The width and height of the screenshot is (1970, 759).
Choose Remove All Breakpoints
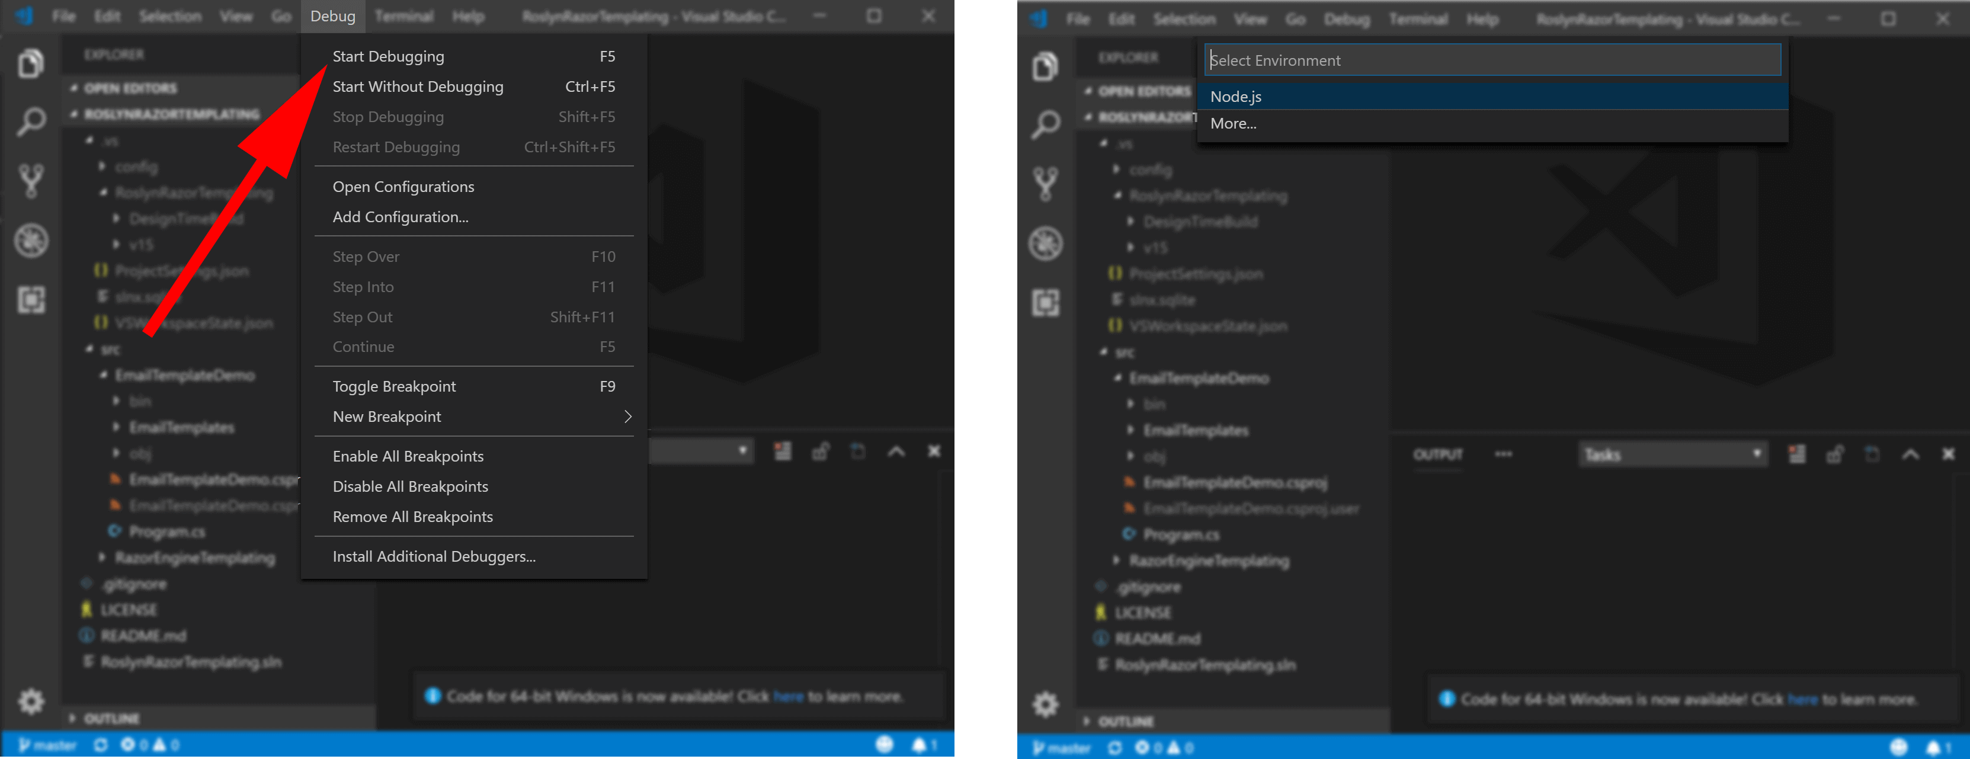pyautogui.click(x=474, y=517)
